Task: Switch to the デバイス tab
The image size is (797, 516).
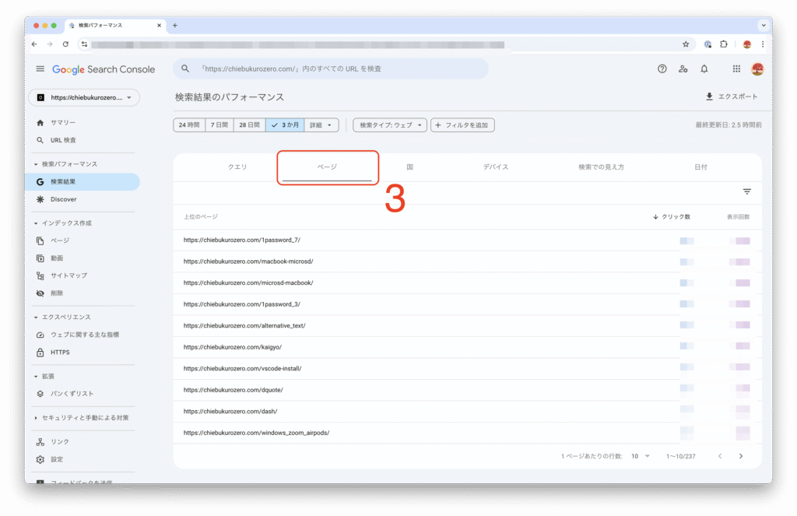Action: [x=496, y=167]
